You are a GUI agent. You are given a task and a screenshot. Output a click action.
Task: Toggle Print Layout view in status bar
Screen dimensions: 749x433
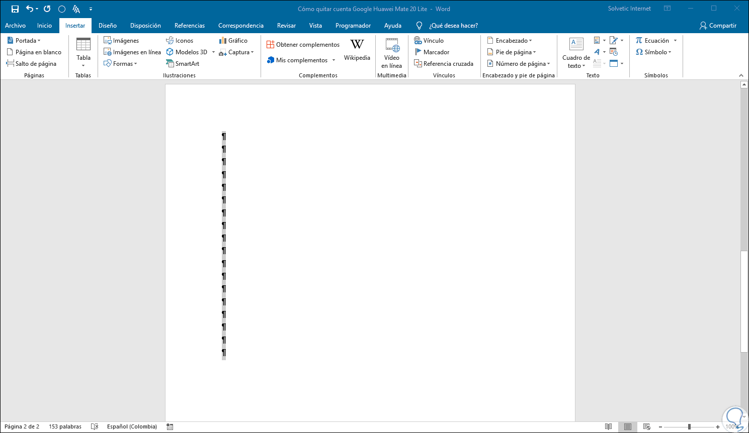click(628, 426)
